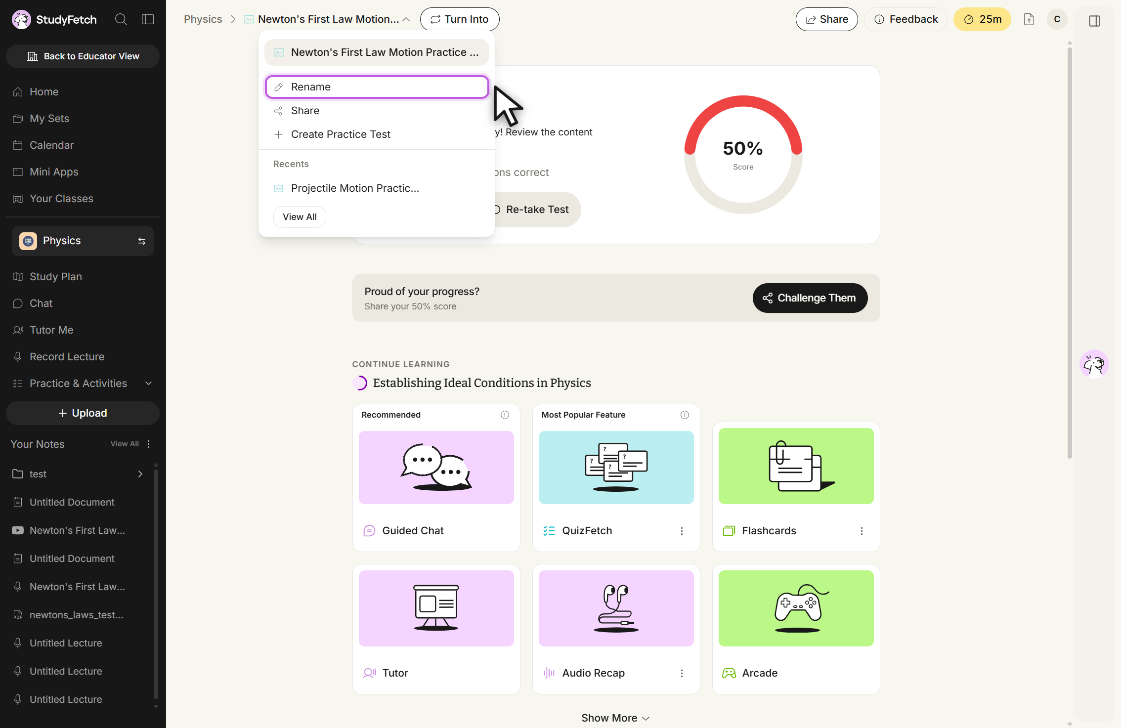Viewport: 1121px width, 728px height.
Task: Go to Your Classes
Action: coord(83,199)
